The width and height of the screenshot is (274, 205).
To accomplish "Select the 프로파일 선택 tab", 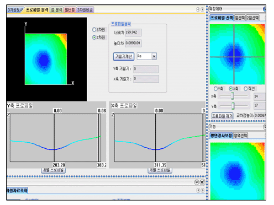I will tap(222, 18).
